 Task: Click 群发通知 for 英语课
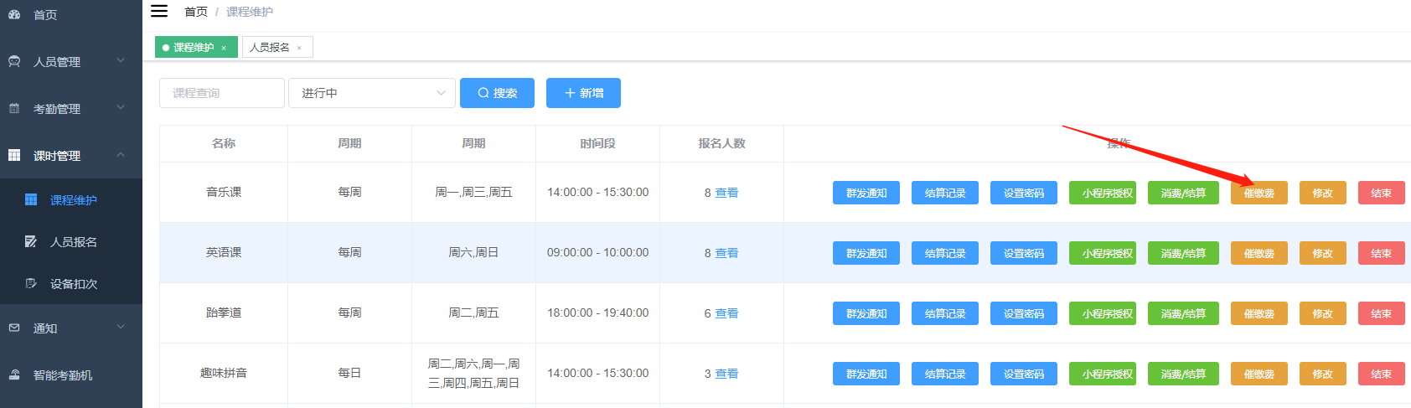pyautogui.click(x=866, y=253)
